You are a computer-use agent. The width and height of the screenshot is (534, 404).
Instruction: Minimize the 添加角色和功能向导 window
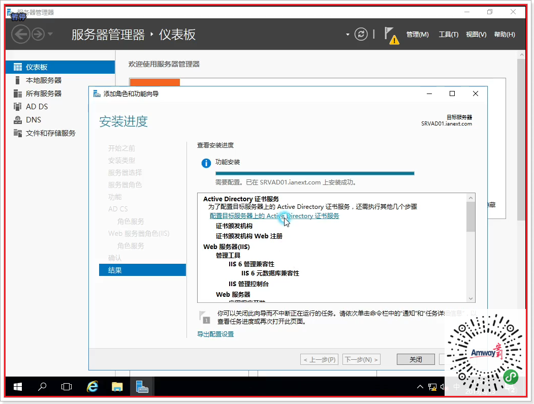[x=429, y=94]
